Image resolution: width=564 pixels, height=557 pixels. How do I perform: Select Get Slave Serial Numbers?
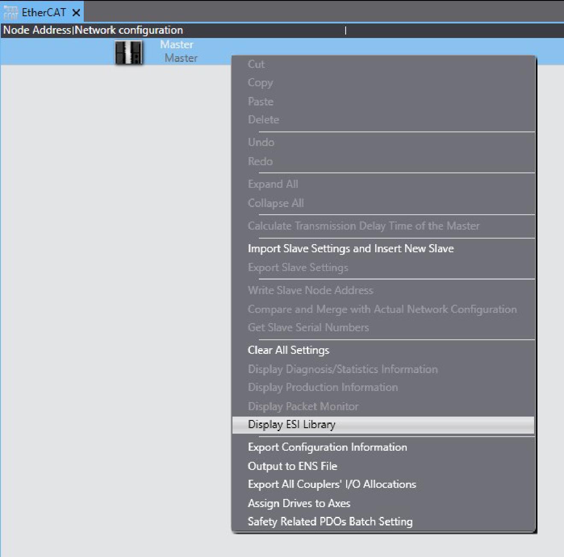[308, 327]
